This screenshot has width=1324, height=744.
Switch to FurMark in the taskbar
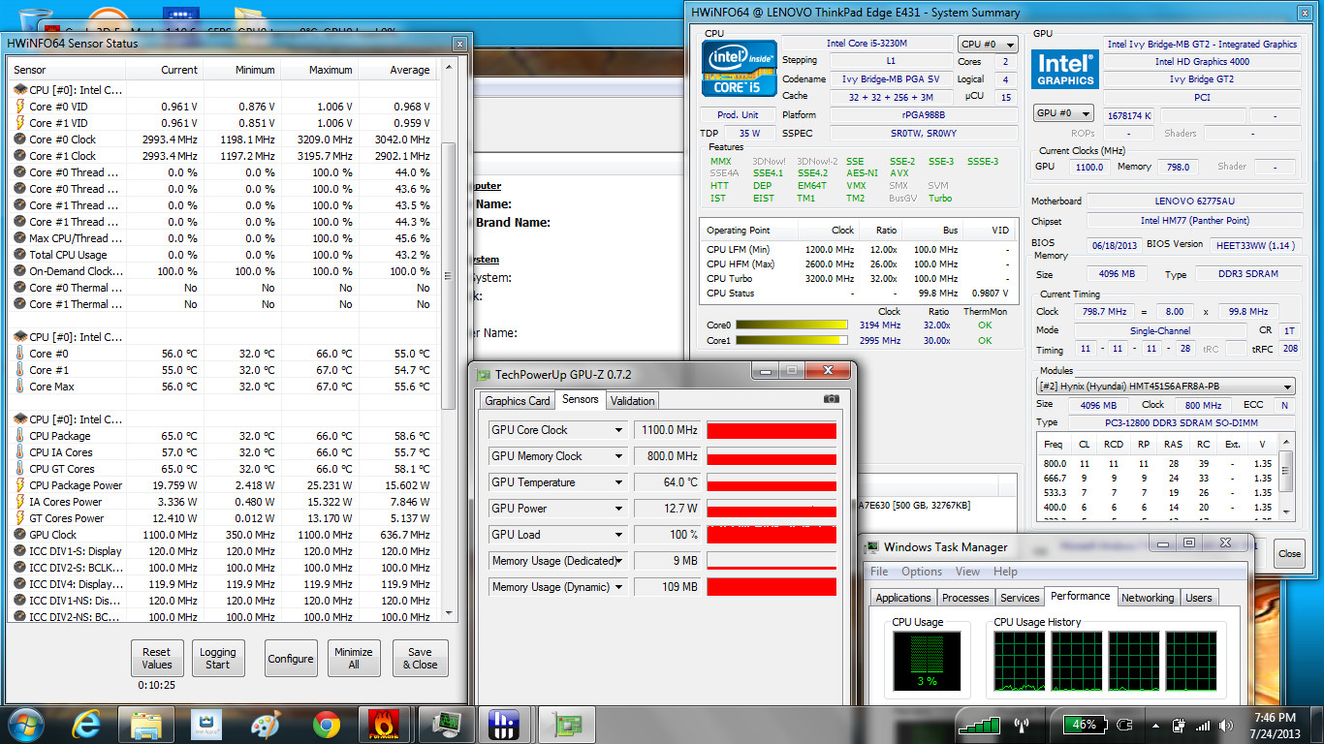pyautogui.click(x=384, y=725)
